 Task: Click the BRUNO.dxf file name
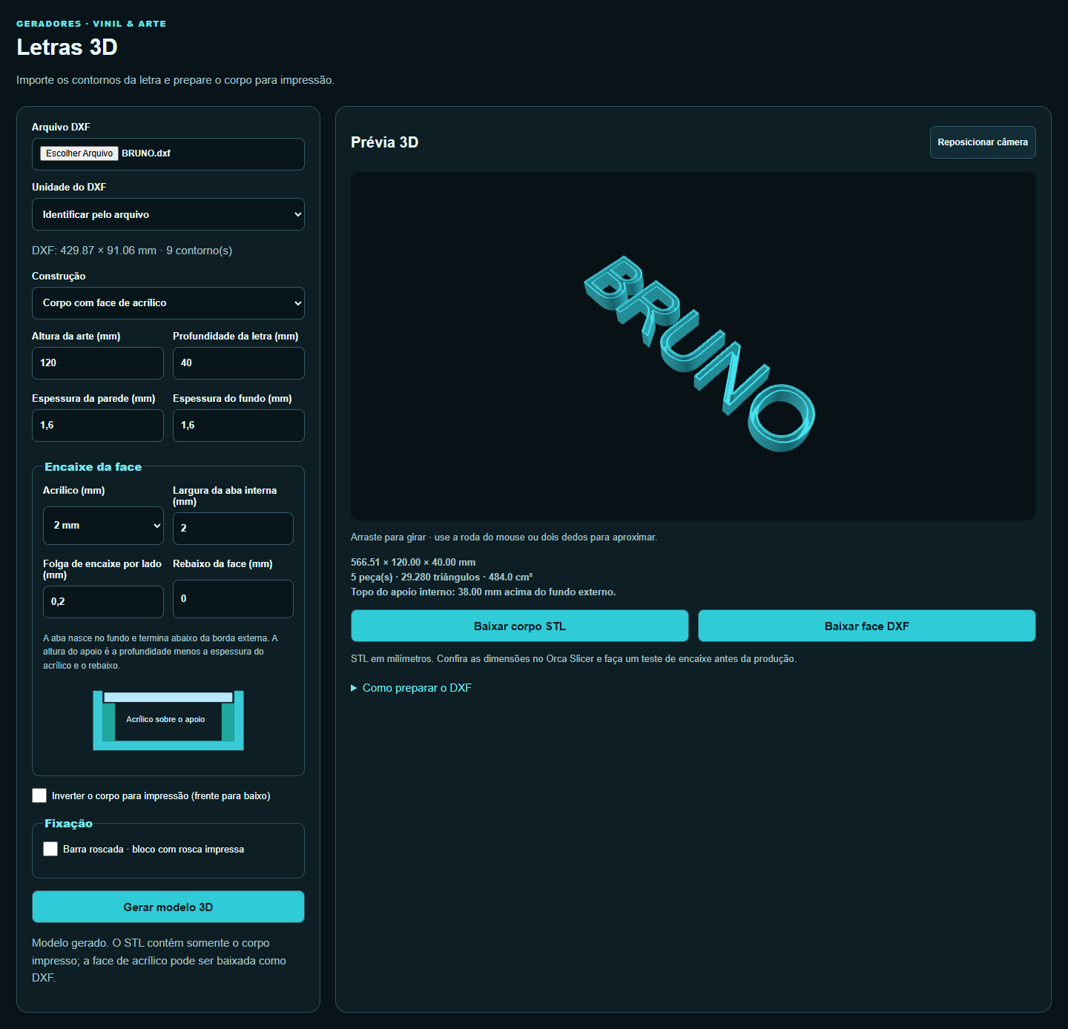point(146,153)
